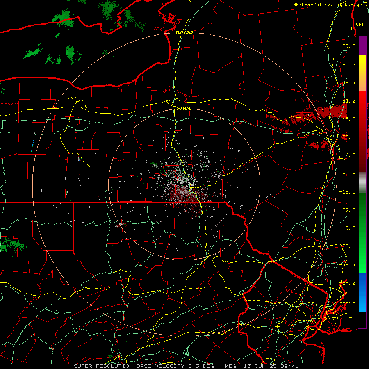Viewport: 369px width, 369px height.
Task: Click the purple segment of the color bar
Action: [x=362, y=46]
